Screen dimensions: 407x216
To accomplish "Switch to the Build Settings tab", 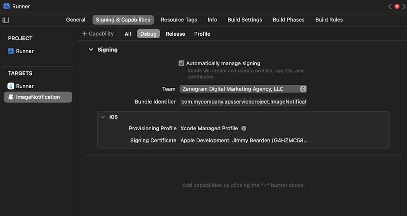I will [245, 19].
